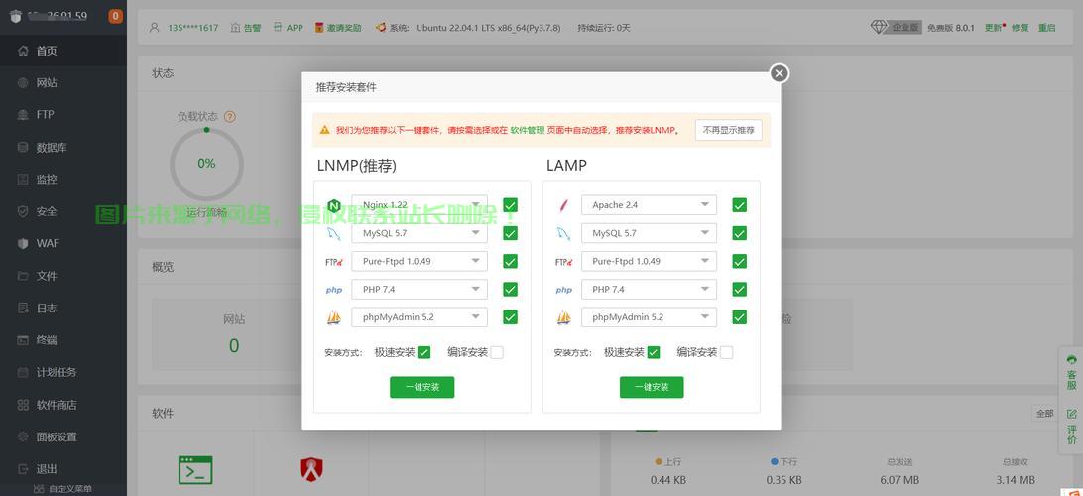Click the 负载状态 0% load gauge
This screenshot has width=1083, height=496.
tap(206, 164)
